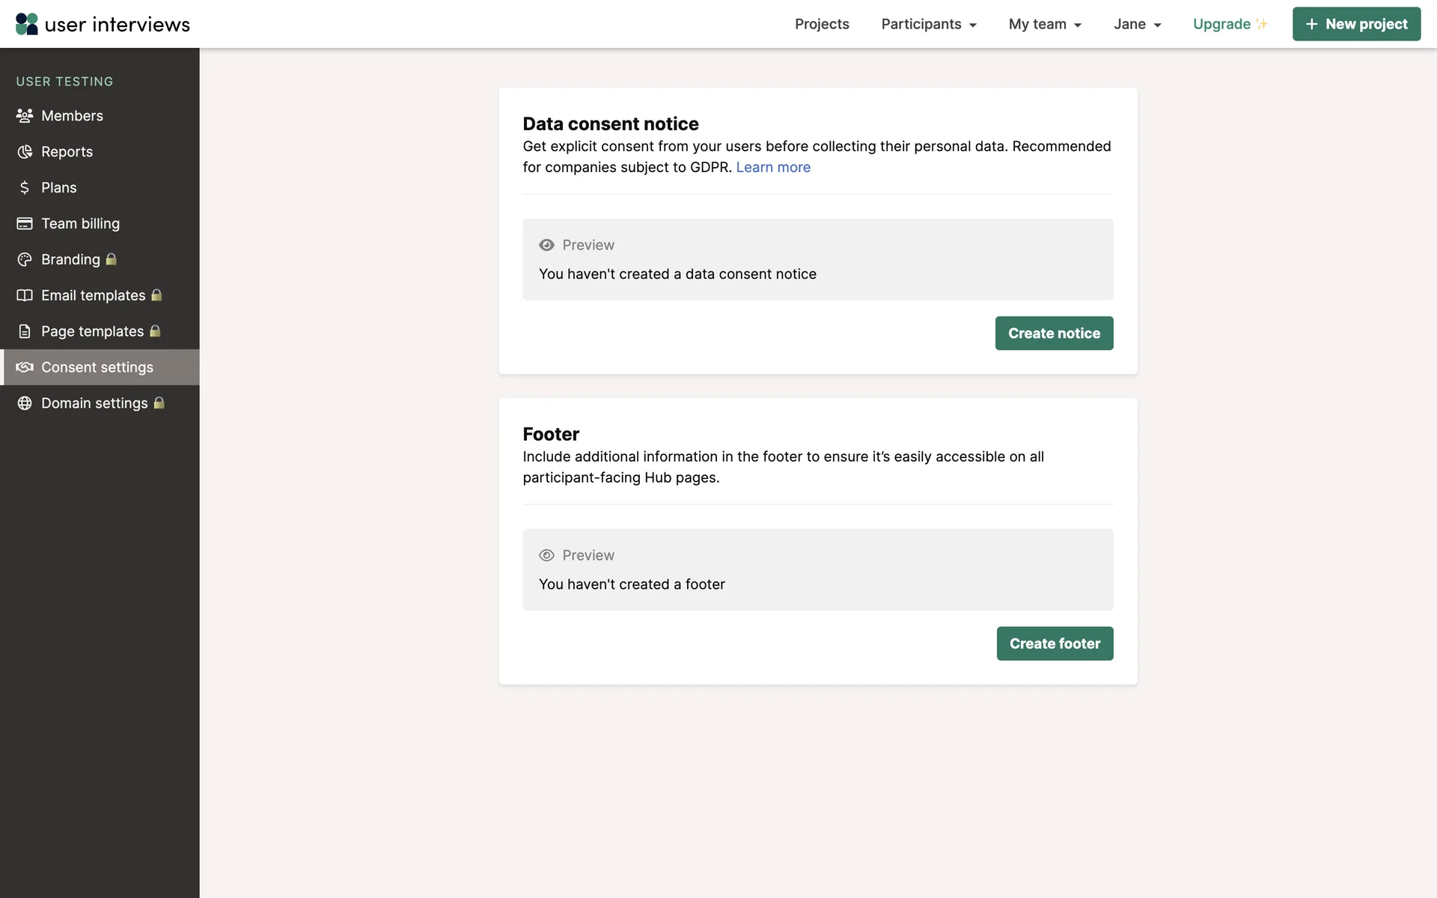1437x898 pixels.
Task: Open Members via its people icon
Action: (x=25, y=116)
